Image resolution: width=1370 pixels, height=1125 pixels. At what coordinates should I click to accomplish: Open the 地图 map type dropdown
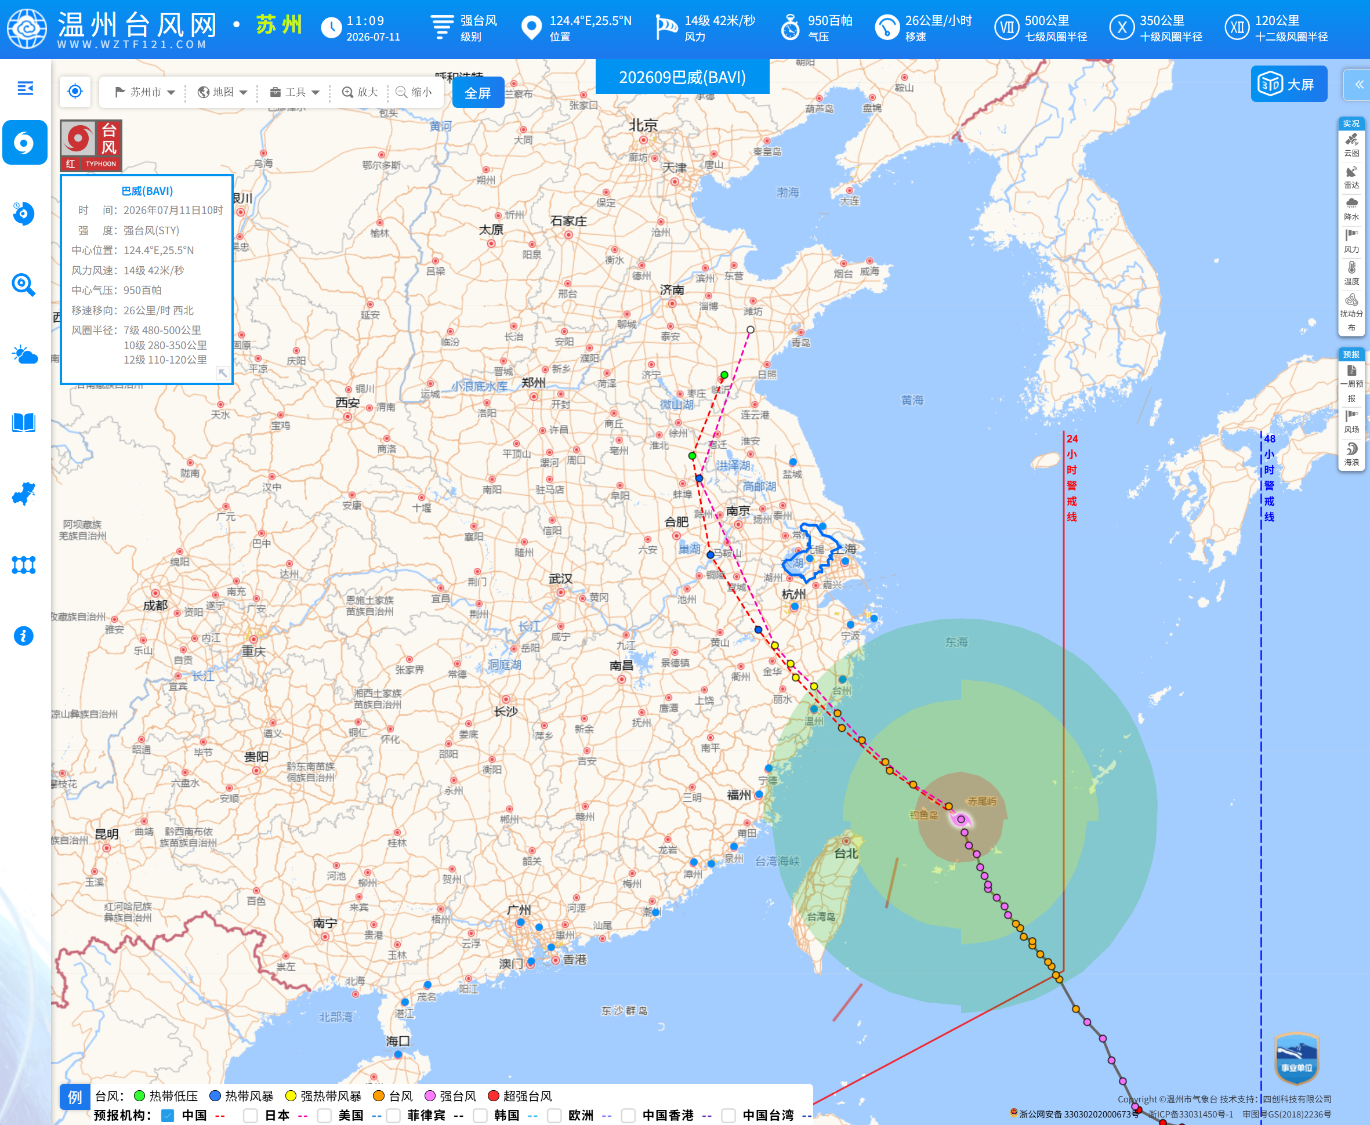pyautogui.click(x=222, y=92)
